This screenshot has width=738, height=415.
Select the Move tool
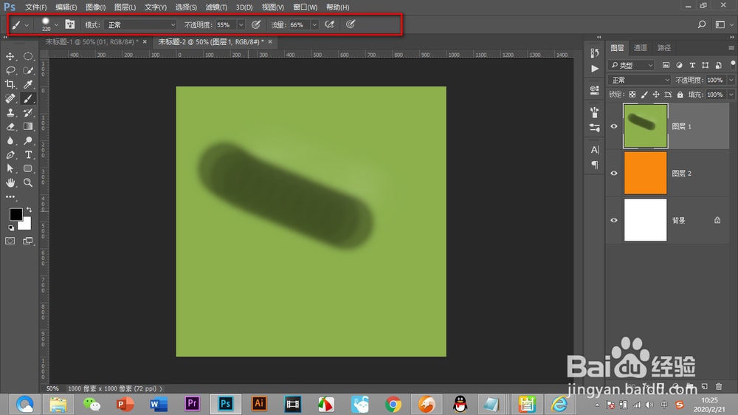10,57
